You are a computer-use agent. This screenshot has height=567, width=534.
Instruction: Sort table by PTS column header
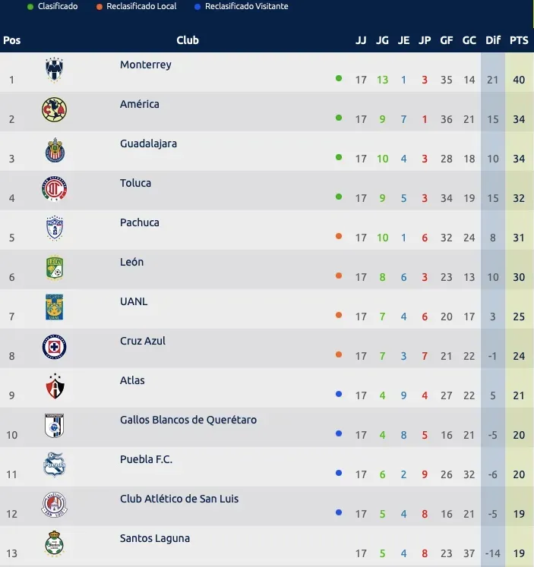pyautogui.click(x=519, y=40)
